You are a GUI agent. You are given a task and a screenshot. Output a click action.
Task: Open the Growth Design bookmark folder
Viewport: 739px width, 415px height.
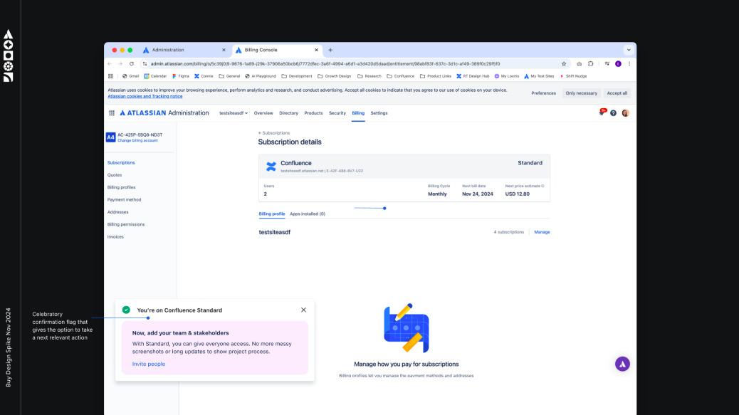point(334,76)
